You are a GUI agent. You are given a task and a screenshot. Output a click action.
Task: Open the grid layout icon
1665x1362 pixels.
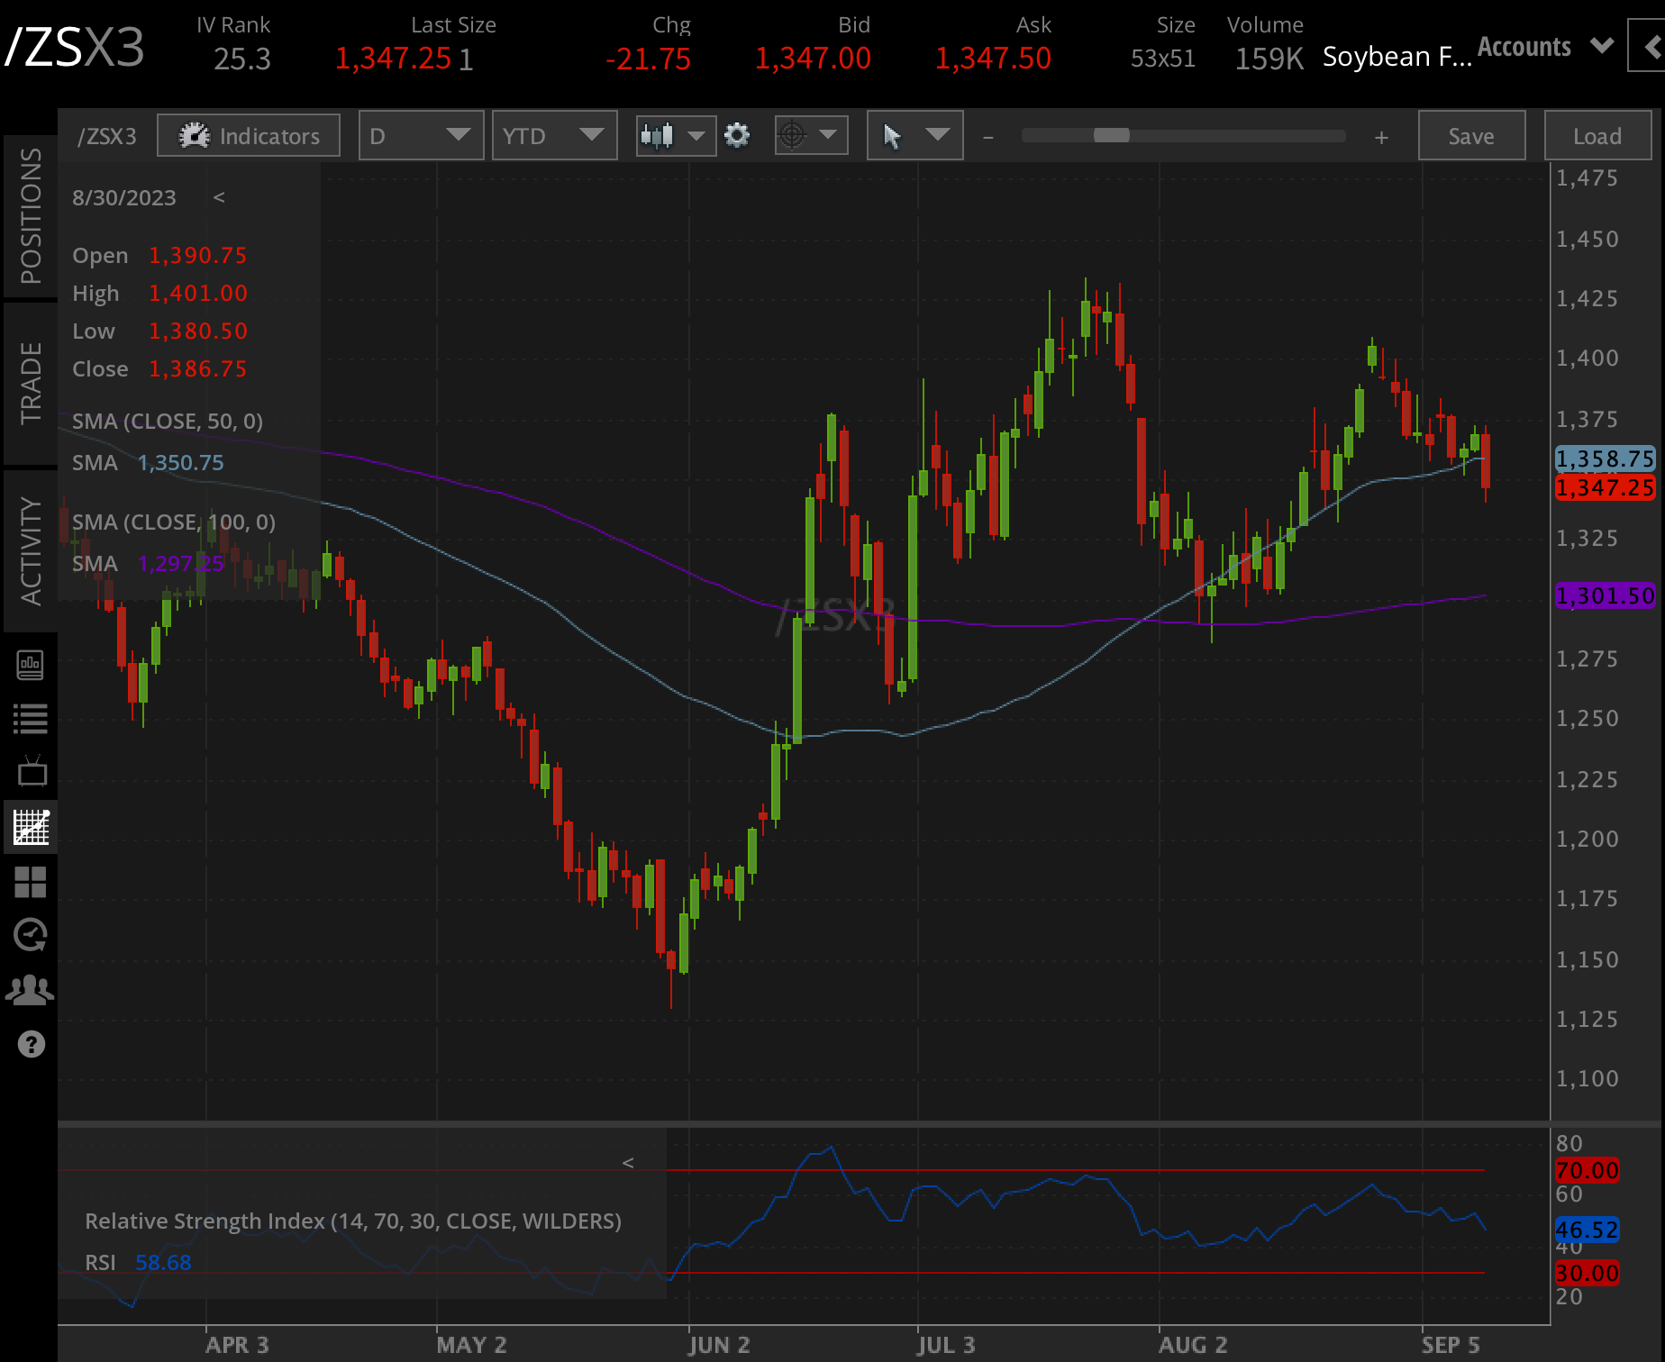pos(32,884)
